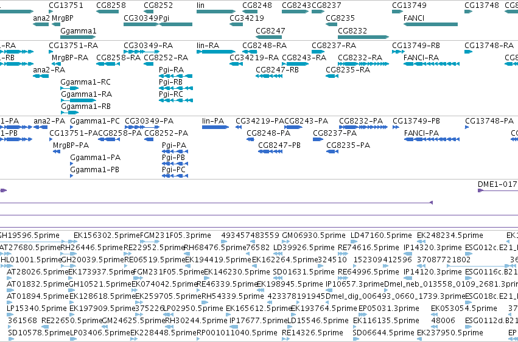Click the ana2-PA protein label
The height and width of the screenshot is (342, 518).
pos(49,121)
